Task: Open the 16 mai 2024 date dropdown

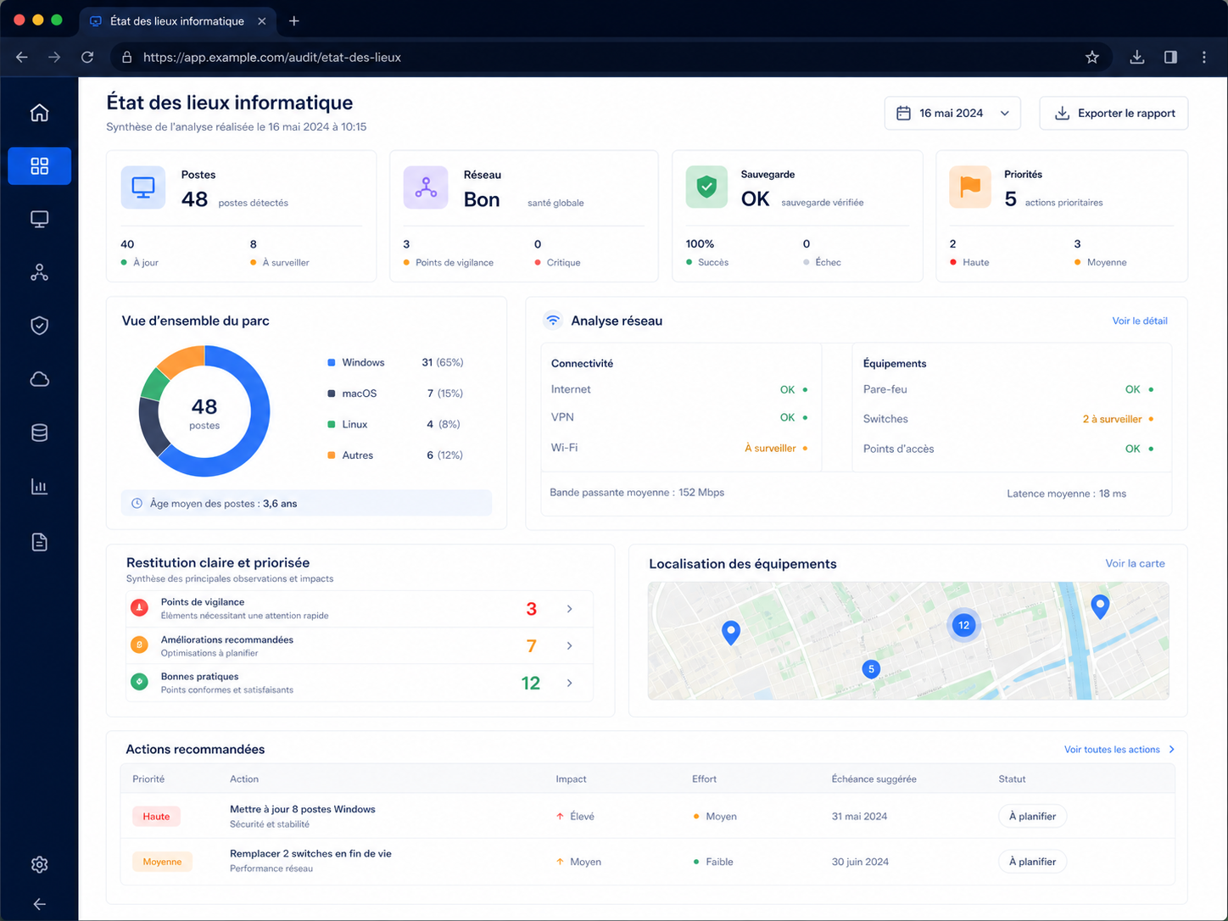Action: pyautogui.click(x=952, y=113)
